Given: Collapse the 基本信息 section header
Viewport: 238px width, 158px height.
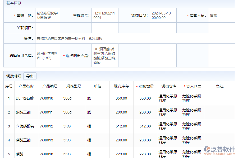Looking at the screenshot, I should coord(14,3).
